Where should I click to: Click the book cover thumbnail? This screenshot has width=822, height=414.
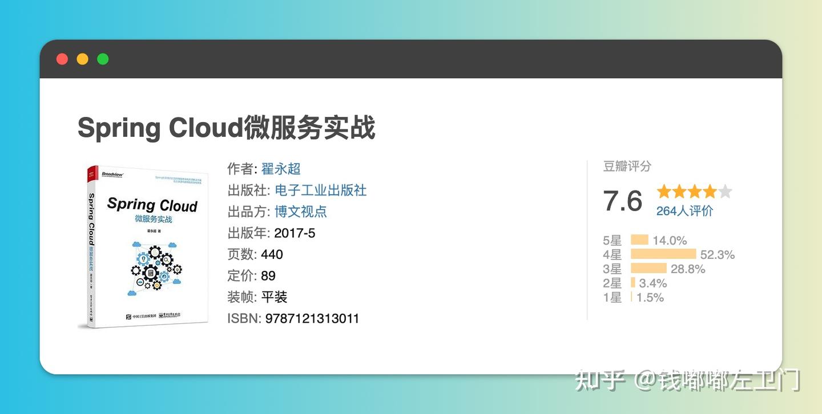pos(144,245)
